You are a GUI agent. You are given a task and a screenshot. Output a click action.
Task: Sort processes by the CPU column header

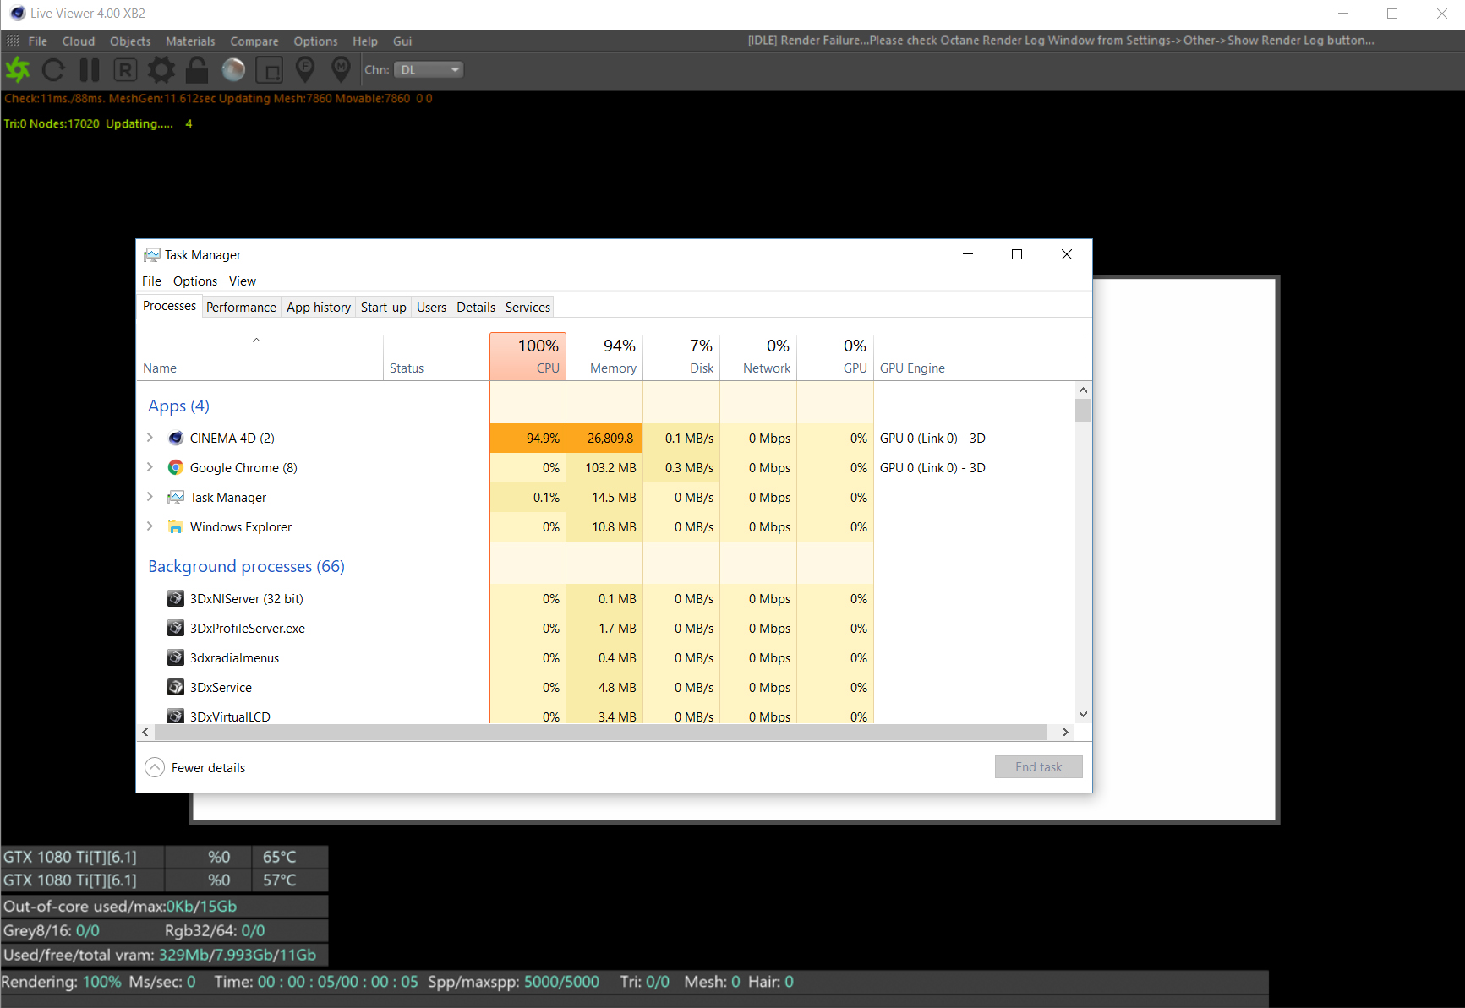coord(528,356)
